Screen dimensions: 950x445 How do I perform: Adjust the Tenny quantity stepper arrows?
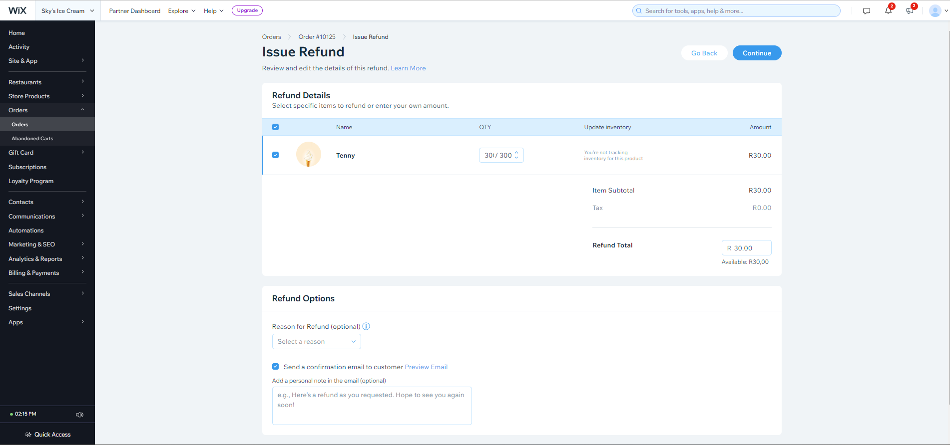point(516,155)
